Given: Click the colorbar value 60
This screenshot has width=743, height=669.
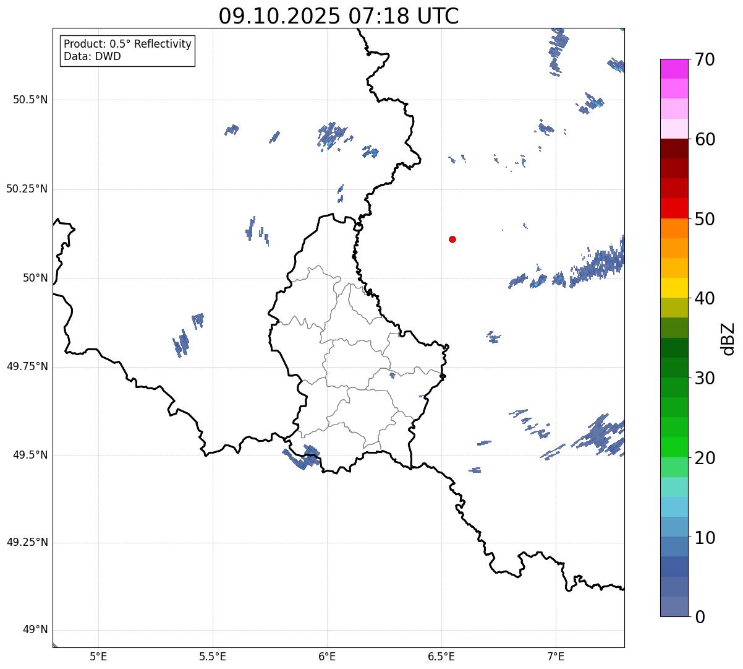Looking at the screenshot, I should pyautogui.click(x=705, y=139).
